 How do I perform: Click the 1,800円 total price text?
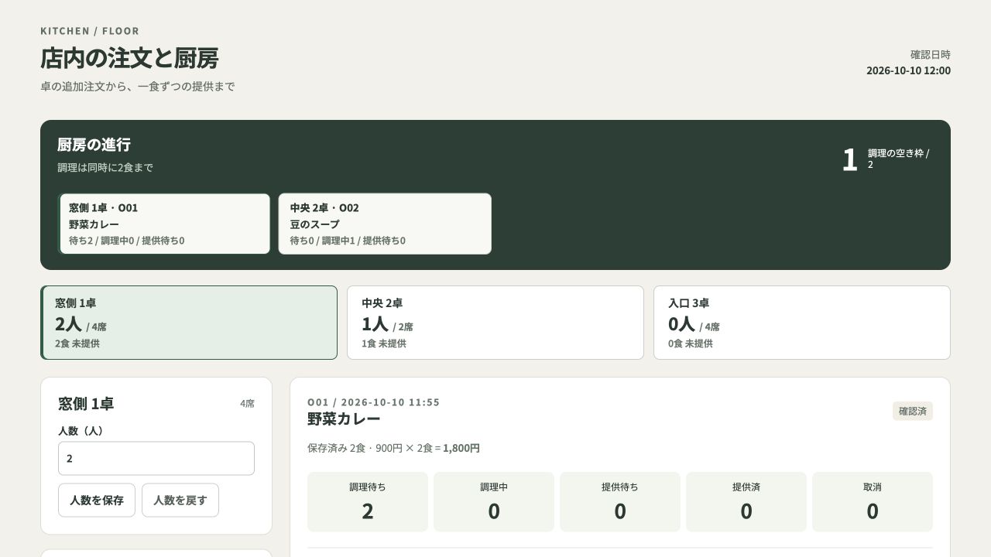point(461,448)
